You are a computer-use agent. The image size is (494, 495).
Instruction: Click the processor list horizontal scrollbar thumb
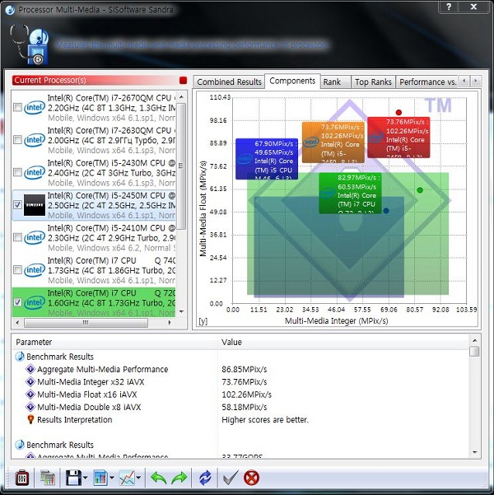pos(86,323)
